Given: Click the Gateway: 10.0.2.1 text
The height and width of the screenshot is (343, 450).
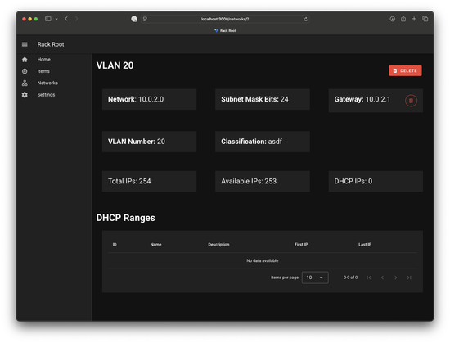Looking at the screenshot, I should point(362,99).
